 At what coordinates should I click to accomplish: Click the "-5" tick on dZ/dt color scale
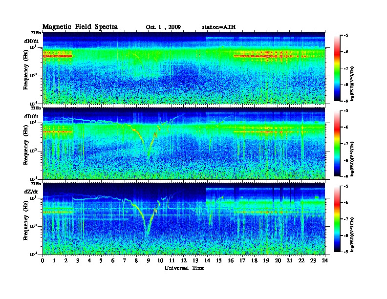(x=346, y=186)
